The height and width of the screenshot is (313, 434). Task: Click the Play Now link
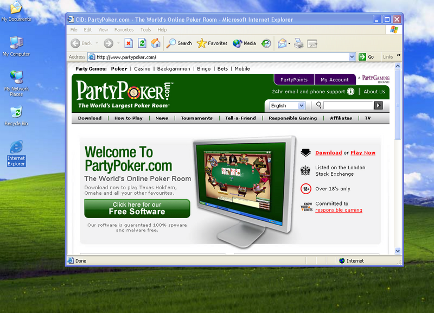coord(363,153)
